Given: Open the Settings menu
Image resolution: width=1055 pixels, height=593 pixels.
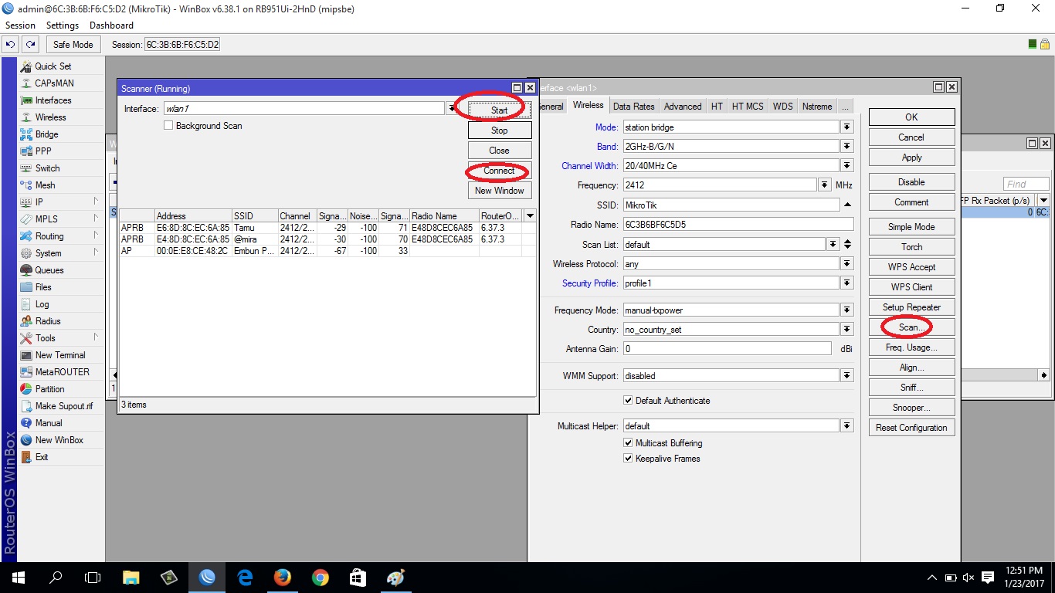Looking at the screenshot, I should click(x=63, y=25).
